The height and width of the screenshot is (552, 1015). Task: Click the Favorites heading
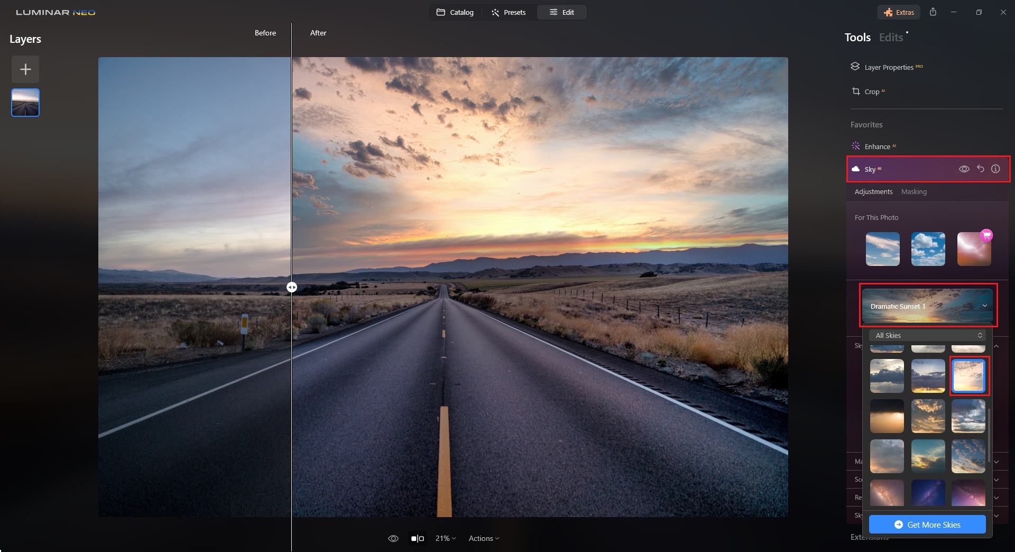point(866,125)
